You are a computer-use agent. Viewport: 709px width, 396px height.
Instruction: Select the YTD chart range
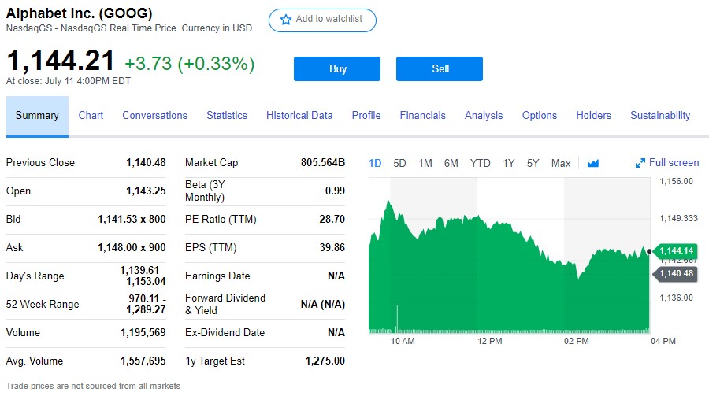click(481, 163)
